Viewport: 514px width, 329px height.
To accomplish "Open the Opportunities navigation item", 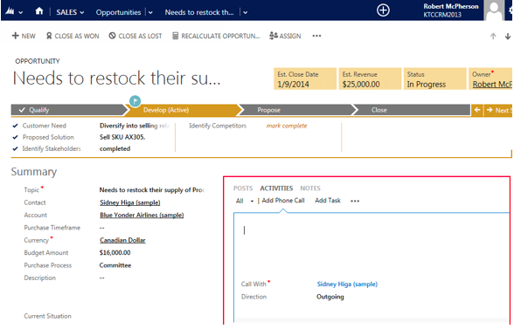I will (x=118, y=12).
